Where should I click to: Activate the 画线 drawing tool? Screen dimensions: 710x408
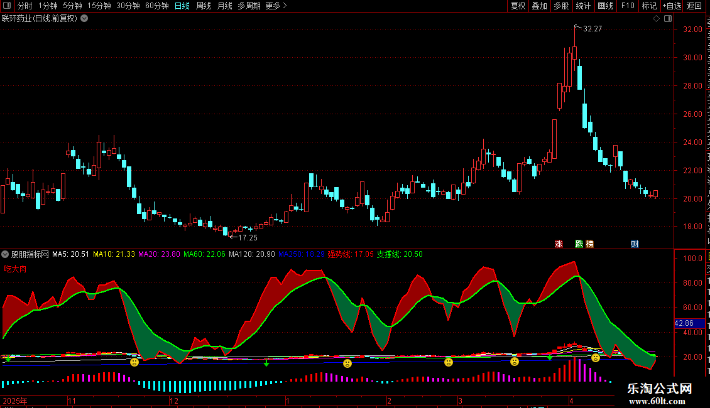[x=606, y=6]
